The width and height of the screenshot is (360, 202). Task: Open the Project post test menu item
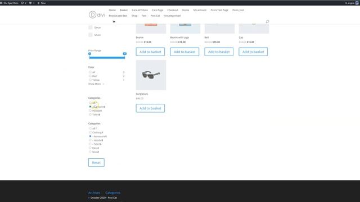[x=118, y=16]
